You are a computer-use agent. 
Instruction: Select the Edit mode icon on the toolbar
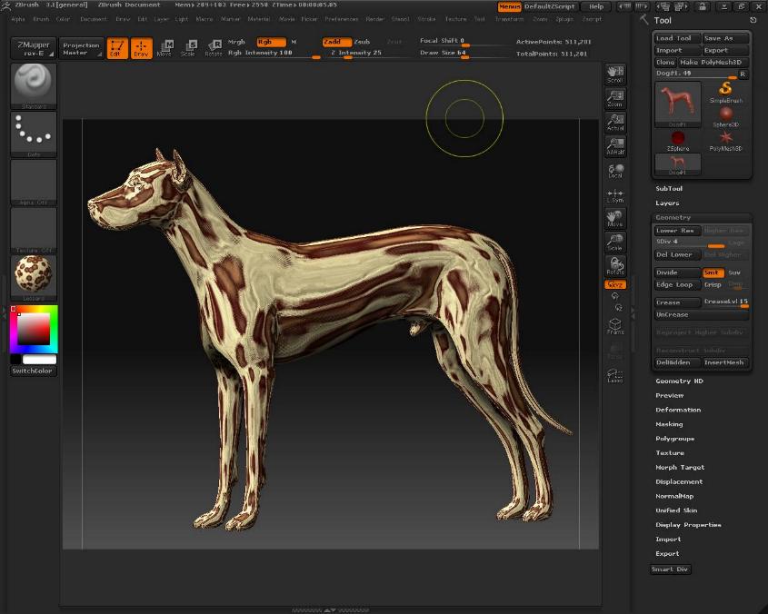[115, 45]
